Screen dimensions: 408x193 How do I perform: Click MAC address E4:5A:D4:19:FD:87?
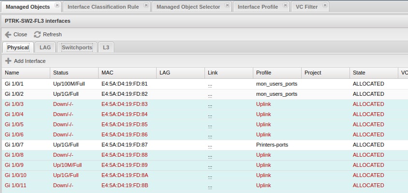pyautogui.click(x=124, y=145)
